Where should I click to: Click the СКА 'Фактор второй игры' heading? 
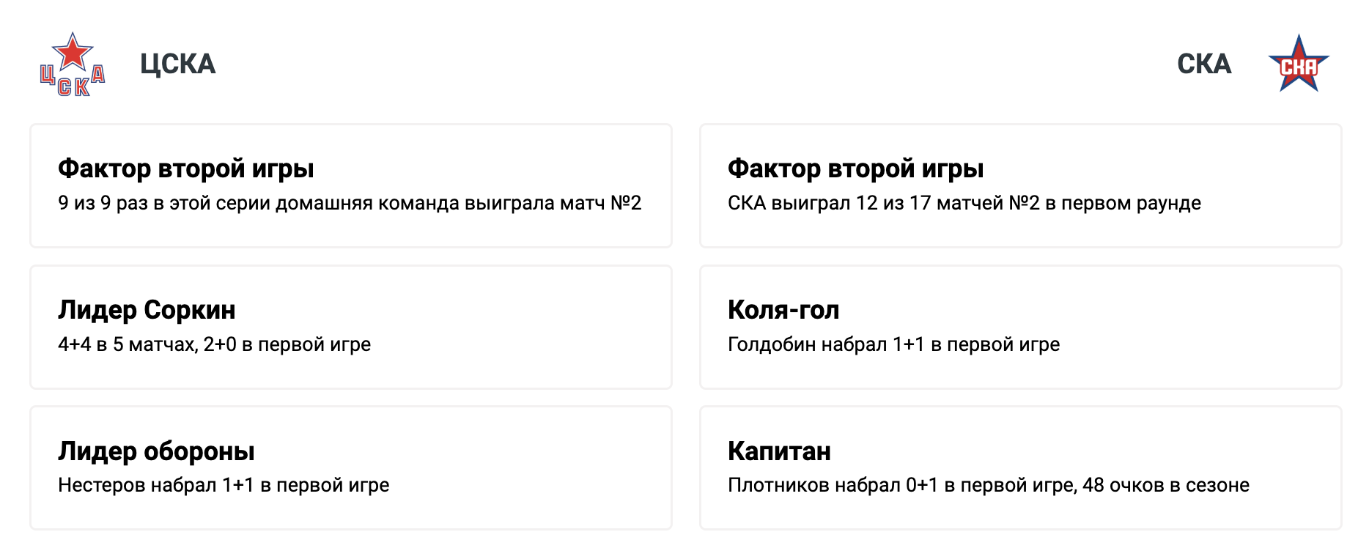[x=855, y=169]
